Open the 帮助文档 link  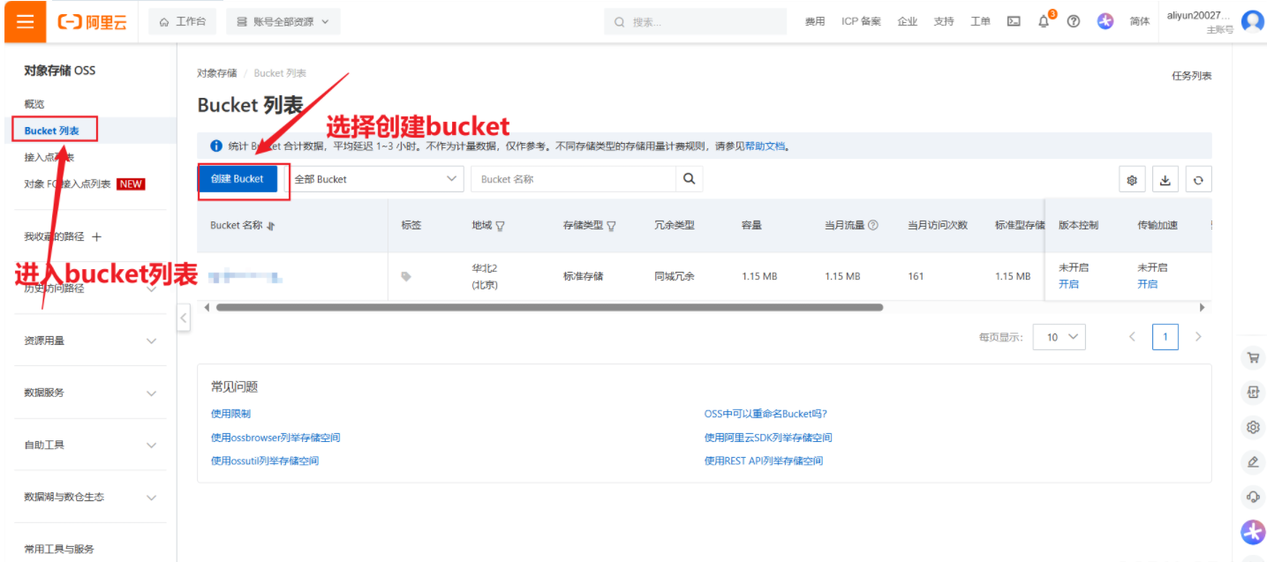[764, 146]
